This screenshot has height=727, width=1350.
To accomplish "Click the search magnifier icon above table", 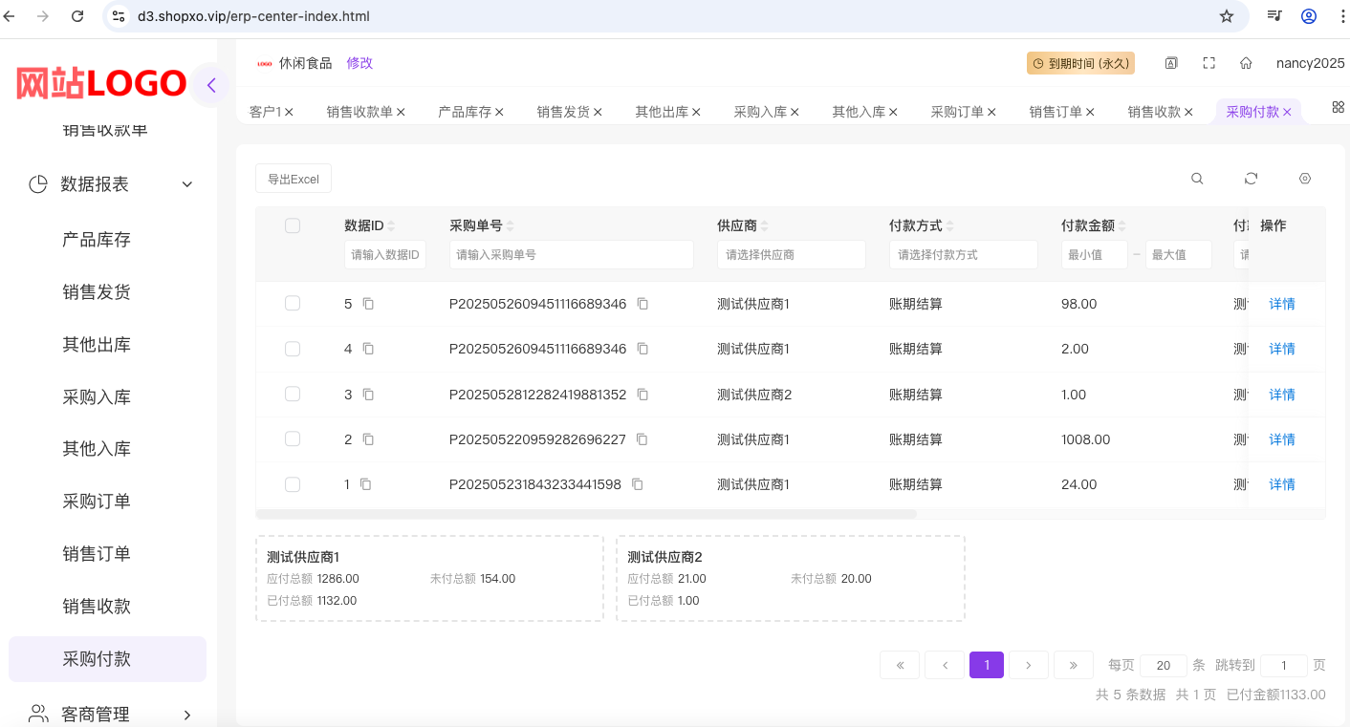I will coord(1197,179).
